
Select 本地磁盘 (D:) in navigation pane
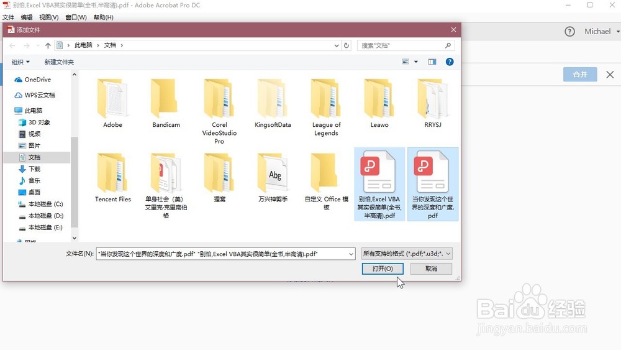point(41,216)
